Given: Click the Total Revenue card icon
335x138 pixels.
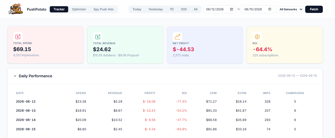Looking at the screenshot, I should [x=98, y=37].
